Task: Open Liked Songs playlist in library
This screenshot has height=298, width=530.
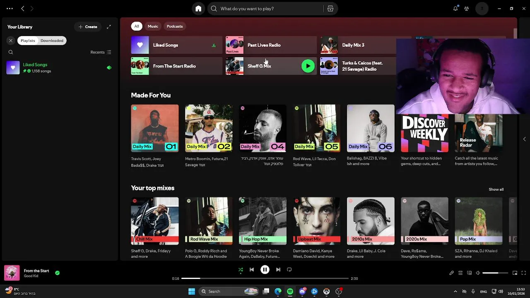Action: (x=59, y=67)
